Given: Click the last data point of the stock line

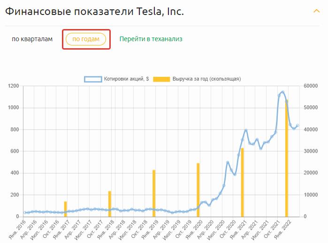Looking at the screenshot, I should (297, 125).
